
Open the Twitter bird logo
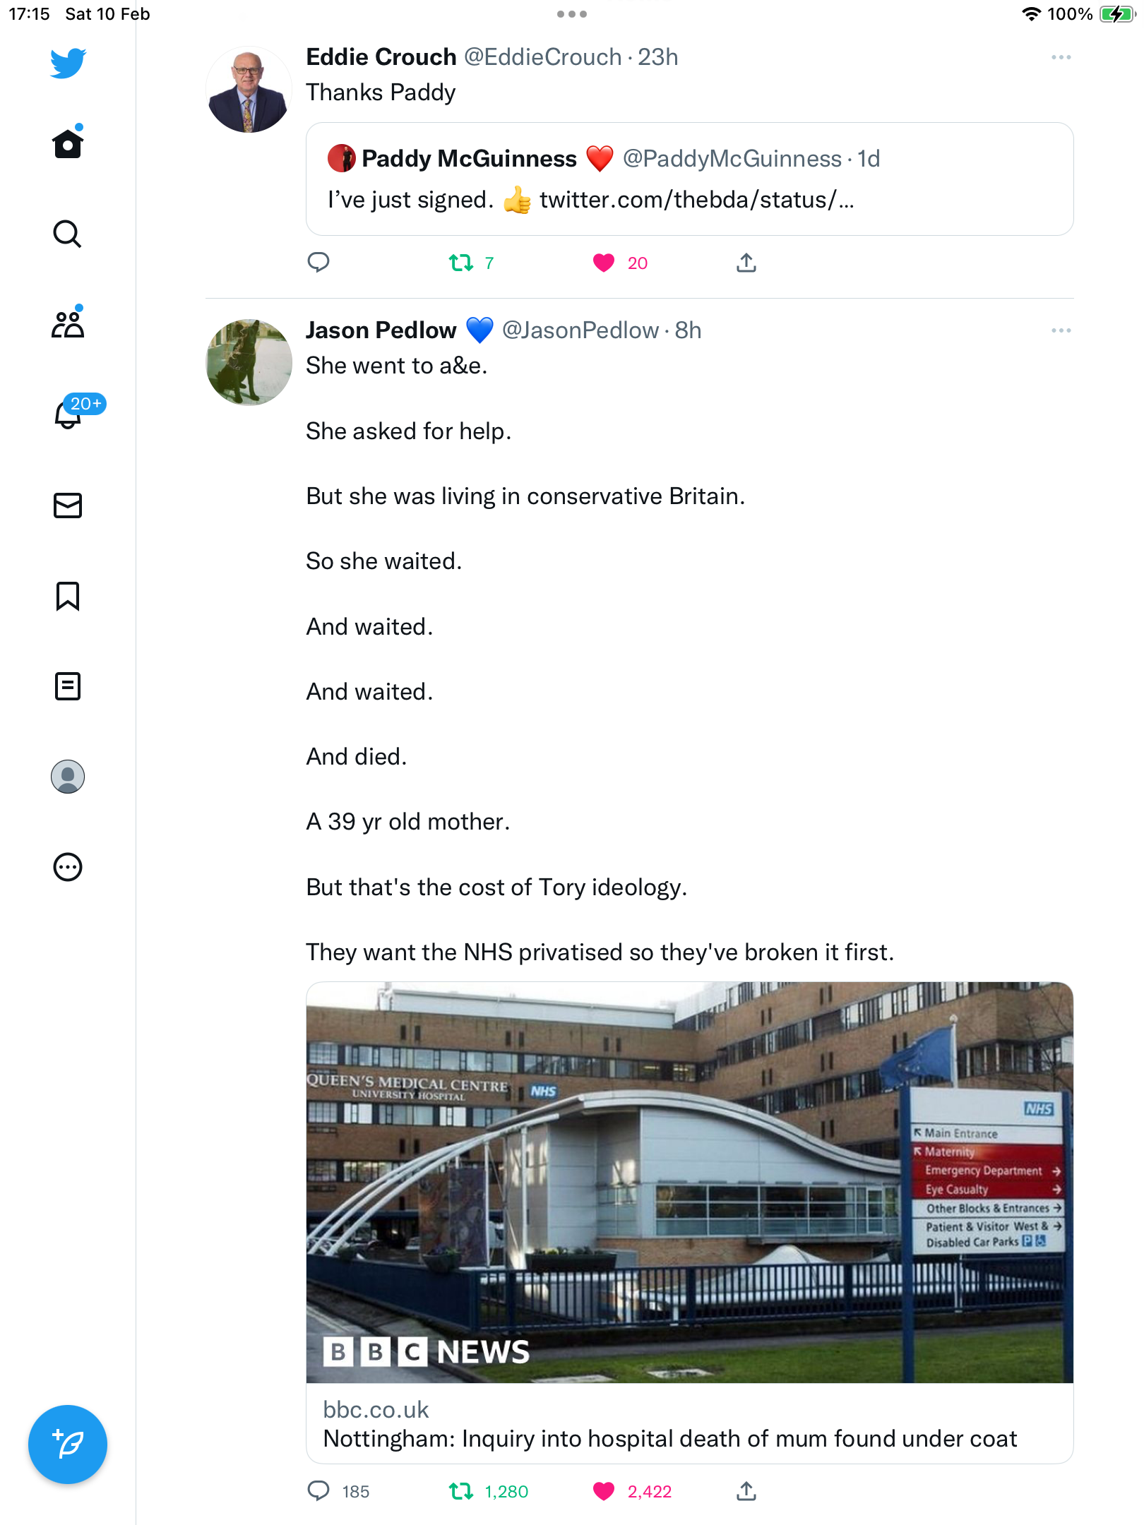68,63
